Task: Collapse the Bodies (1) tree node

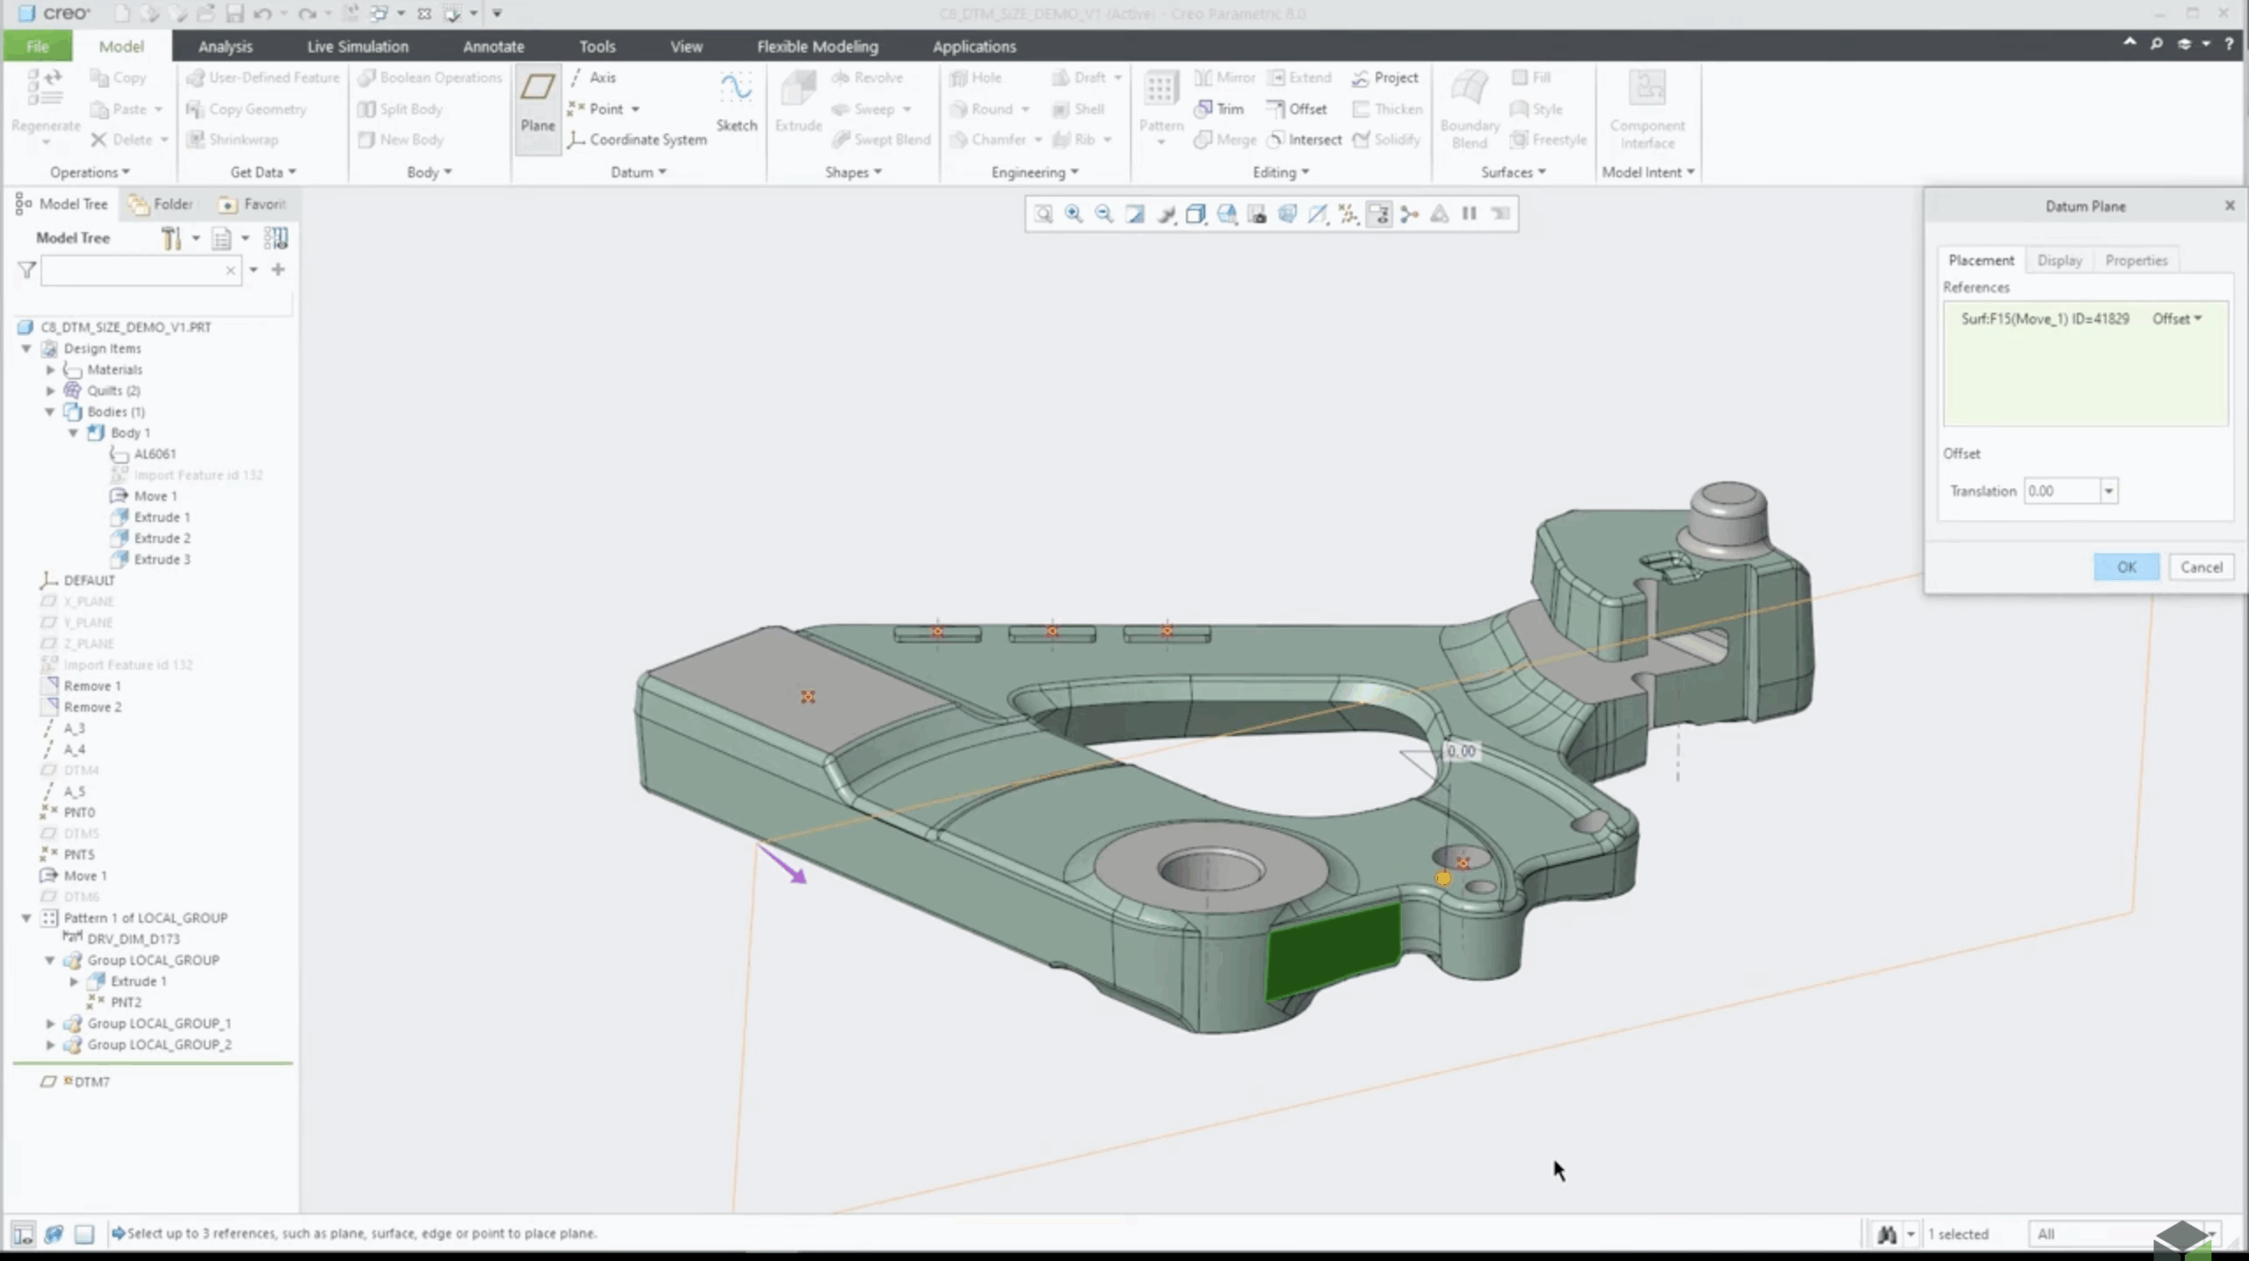Action: [50, 412]
